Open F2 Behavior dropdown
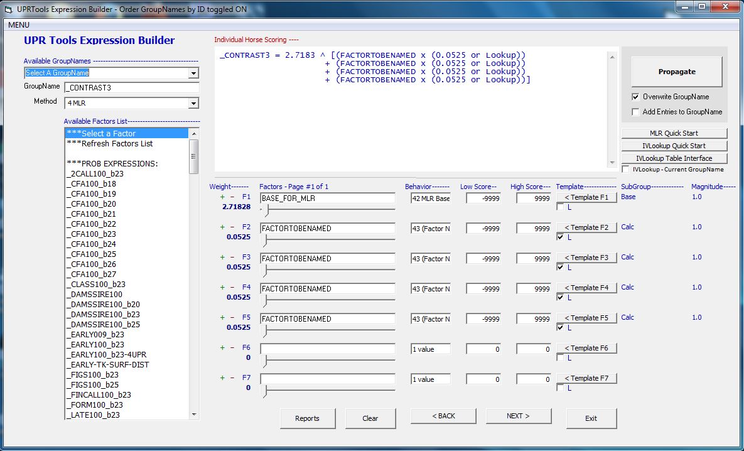744x451 pixels. 431,229
